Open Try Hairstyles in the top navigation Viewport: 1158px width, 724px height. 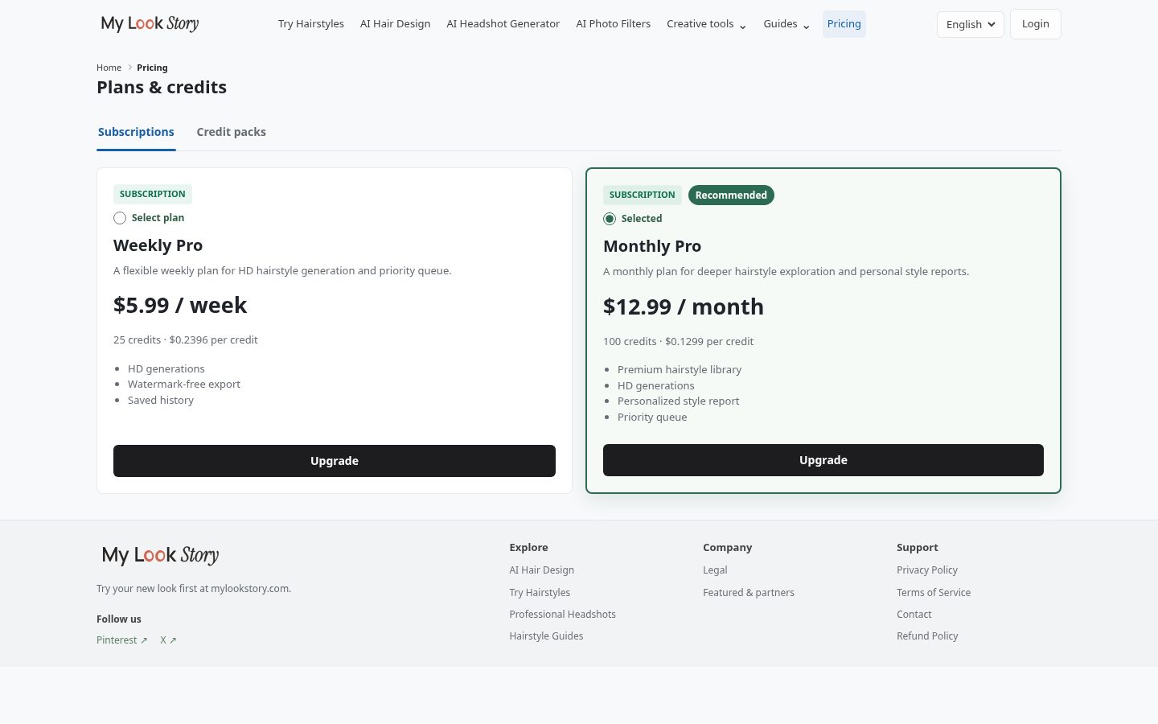coord(311,24)
